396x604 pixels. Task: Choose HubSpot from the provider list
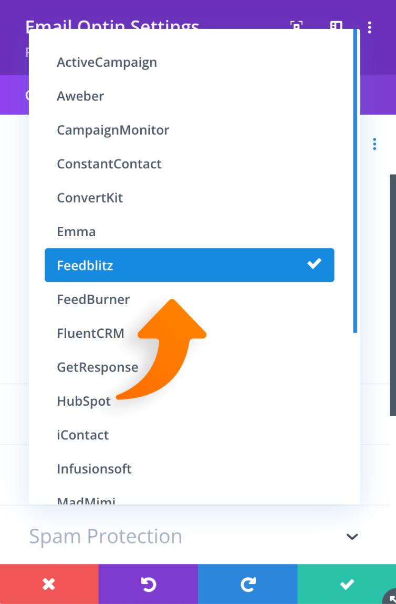(x=84, y=401)
